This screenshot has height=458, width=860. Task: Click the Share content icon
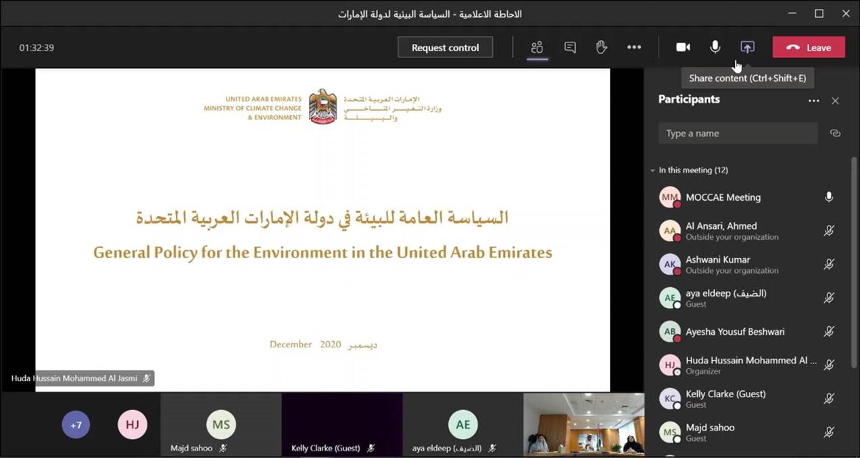pos(747,47)
